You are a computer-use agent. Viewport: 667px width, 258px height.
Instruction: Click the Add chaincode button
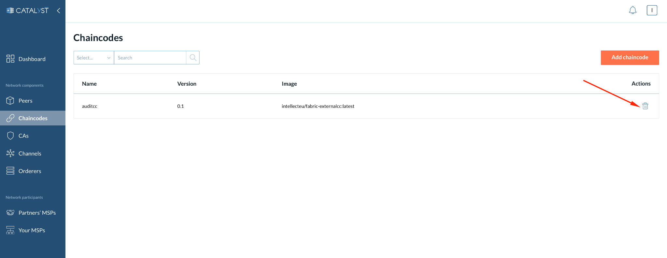[x=630, y=58]
